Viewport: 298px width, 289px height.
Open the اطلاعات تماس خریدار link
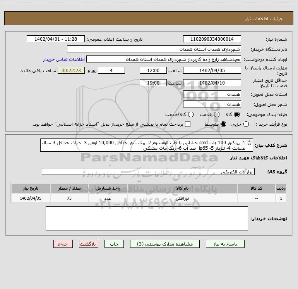[64, 59]
